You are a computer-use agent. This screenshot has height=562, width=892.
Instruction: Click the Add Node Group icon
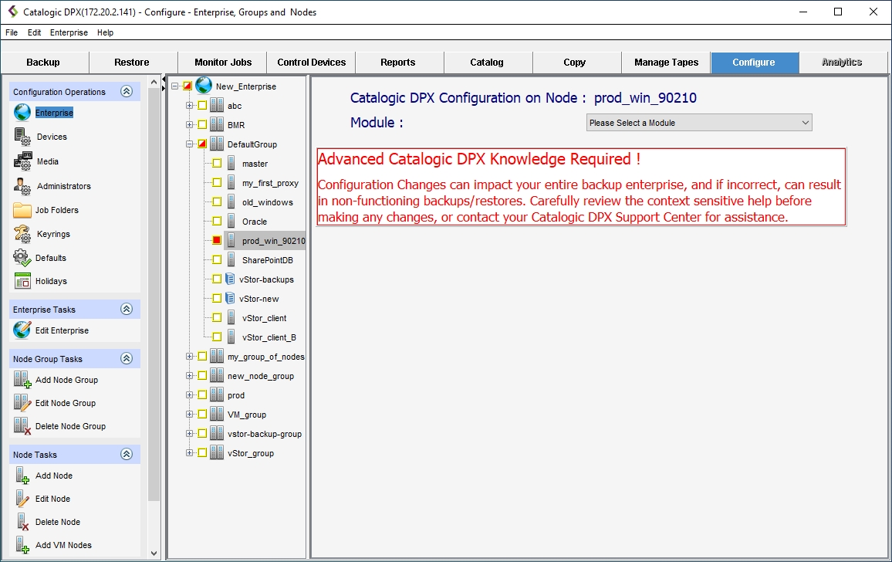(22, 380)
